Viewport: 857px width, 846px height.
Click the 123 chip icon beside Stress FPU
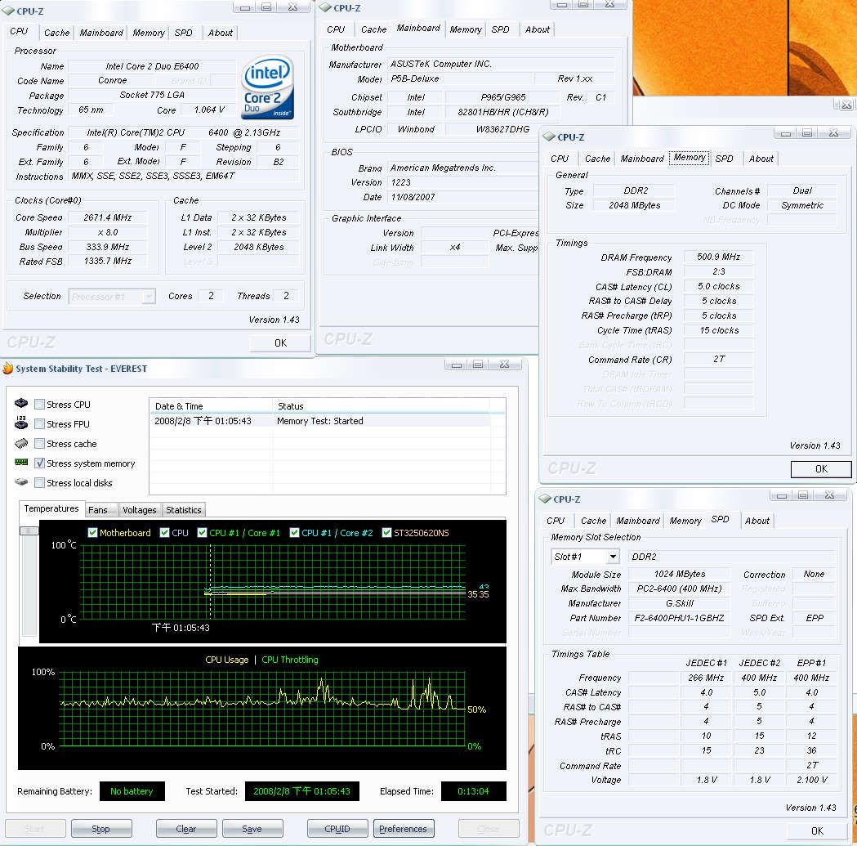point(21,422)
